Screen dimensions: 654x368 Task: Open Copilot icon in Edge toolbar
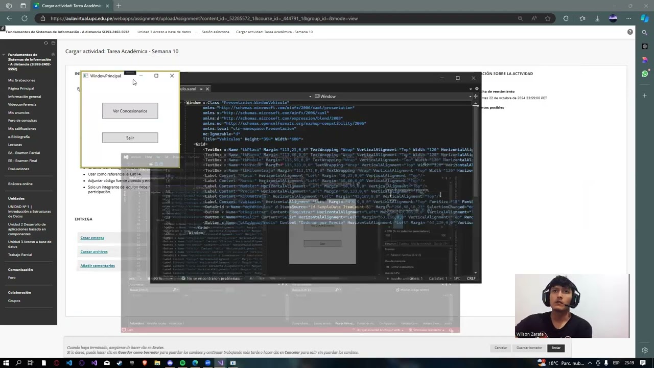pos(645,18)
